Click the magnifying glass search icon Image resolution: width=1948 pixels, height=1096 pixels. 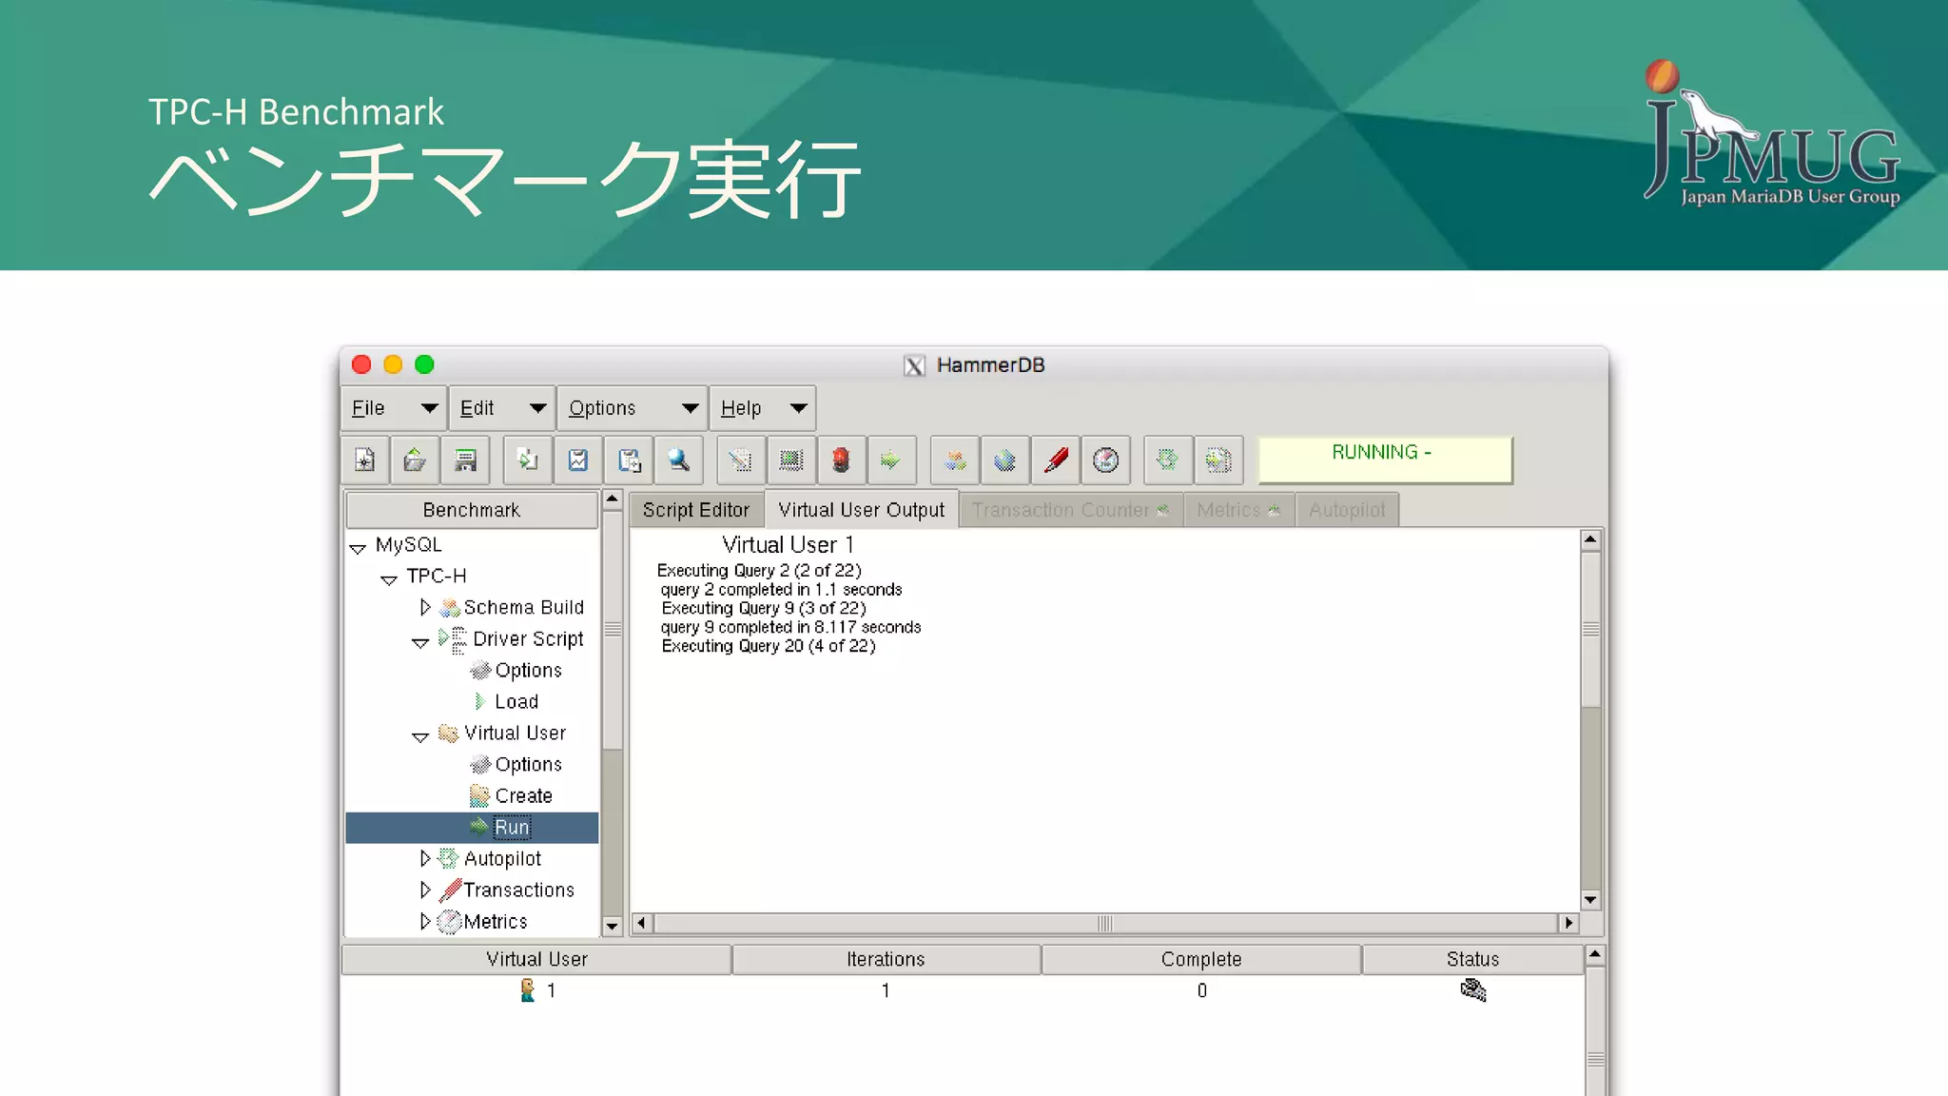click(x=678, y=460)
